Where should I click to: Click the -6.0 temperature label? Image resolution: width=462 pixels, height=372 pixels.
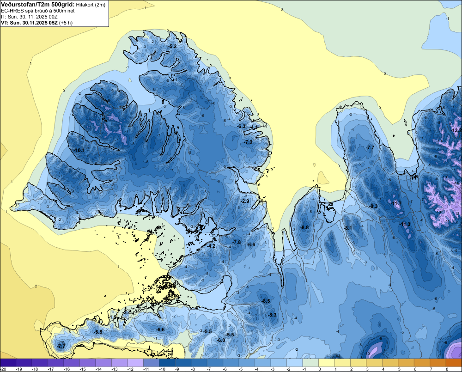pyautogui.click(x=221, y=340)
